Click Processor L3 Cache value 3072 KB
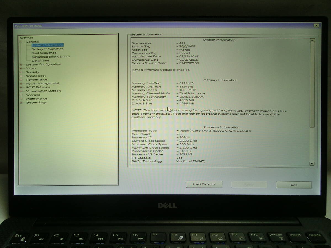Image resolution: width=331 pixels, height=248 pixels. coord(186,155)
